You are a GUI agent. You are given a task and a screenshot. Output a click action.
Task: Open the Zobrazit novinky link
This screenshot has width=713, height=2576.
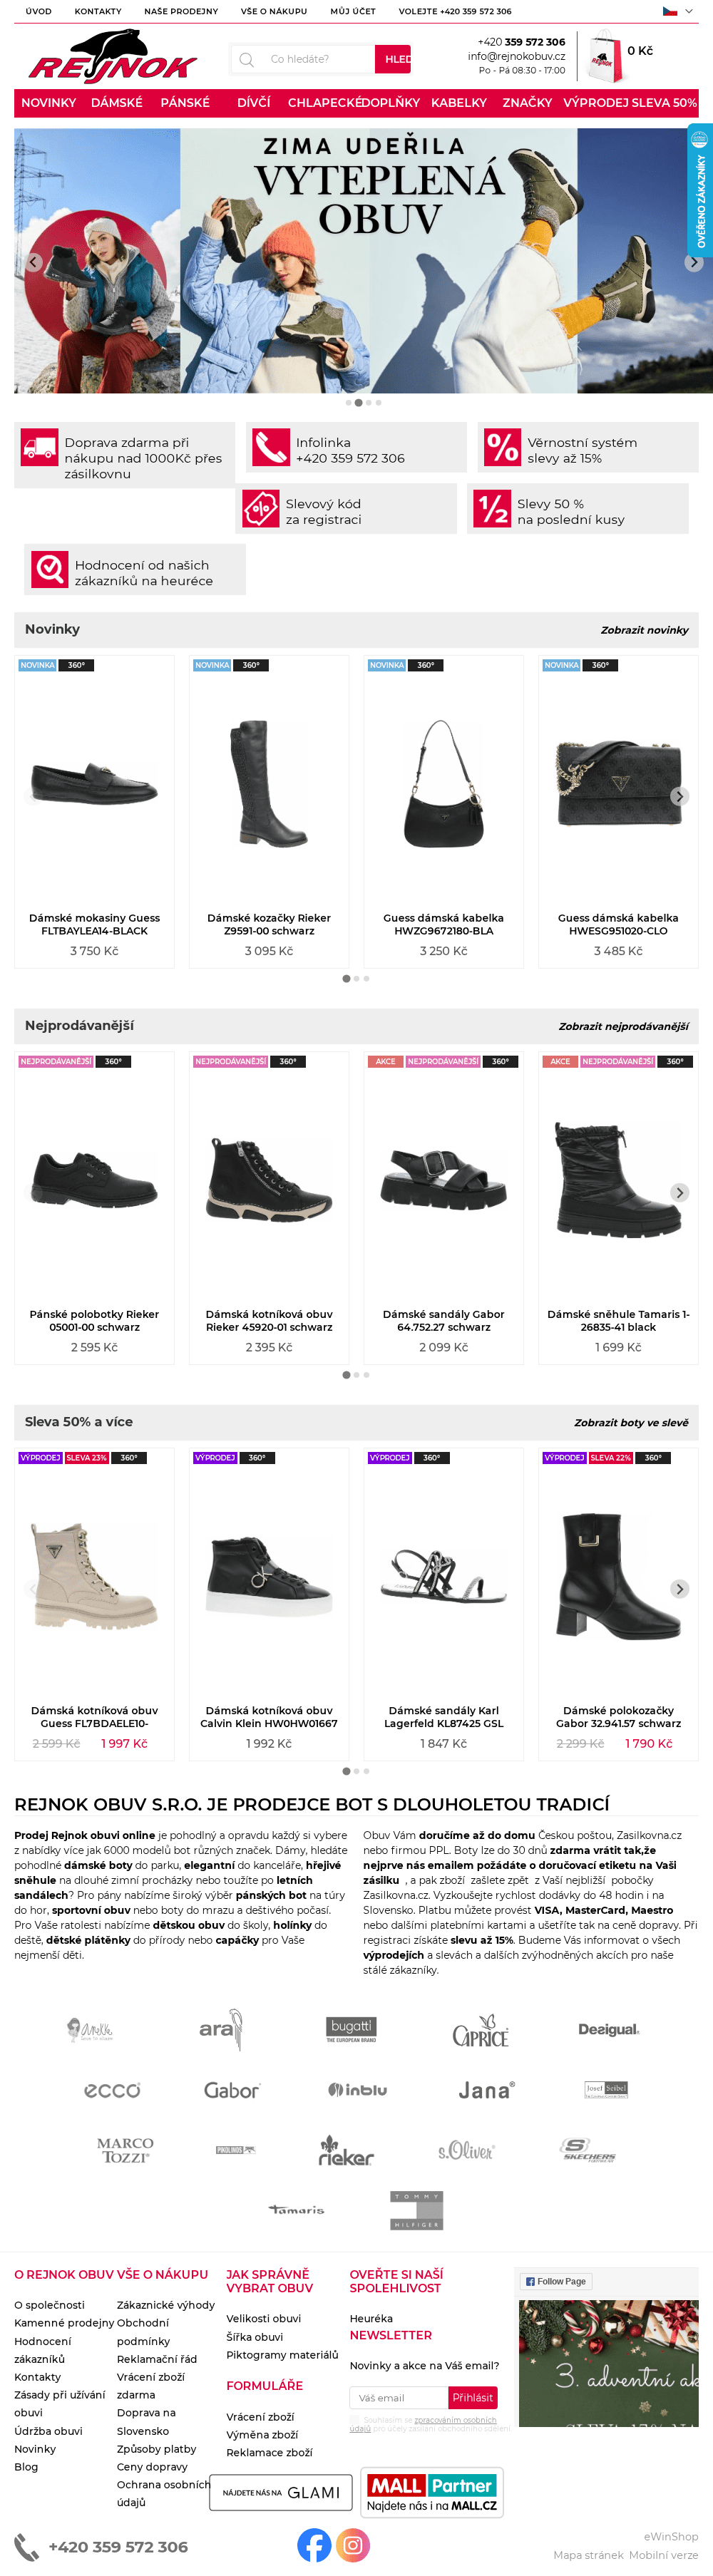[x=644, y=630]
